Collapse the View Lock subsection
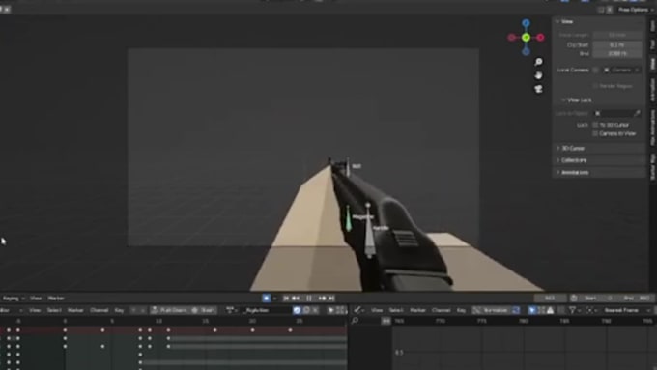 coord(577,100)
